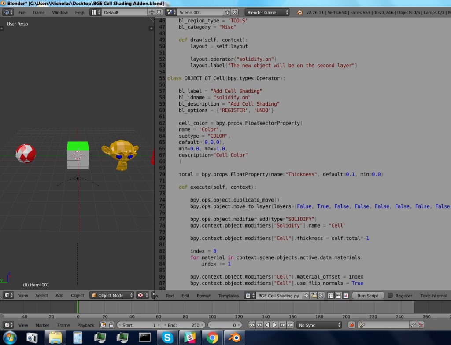The width and height of the screenshot is (451, 345).
Task: Insert keyframes with the key icon
Action: [x=413, y=325]
